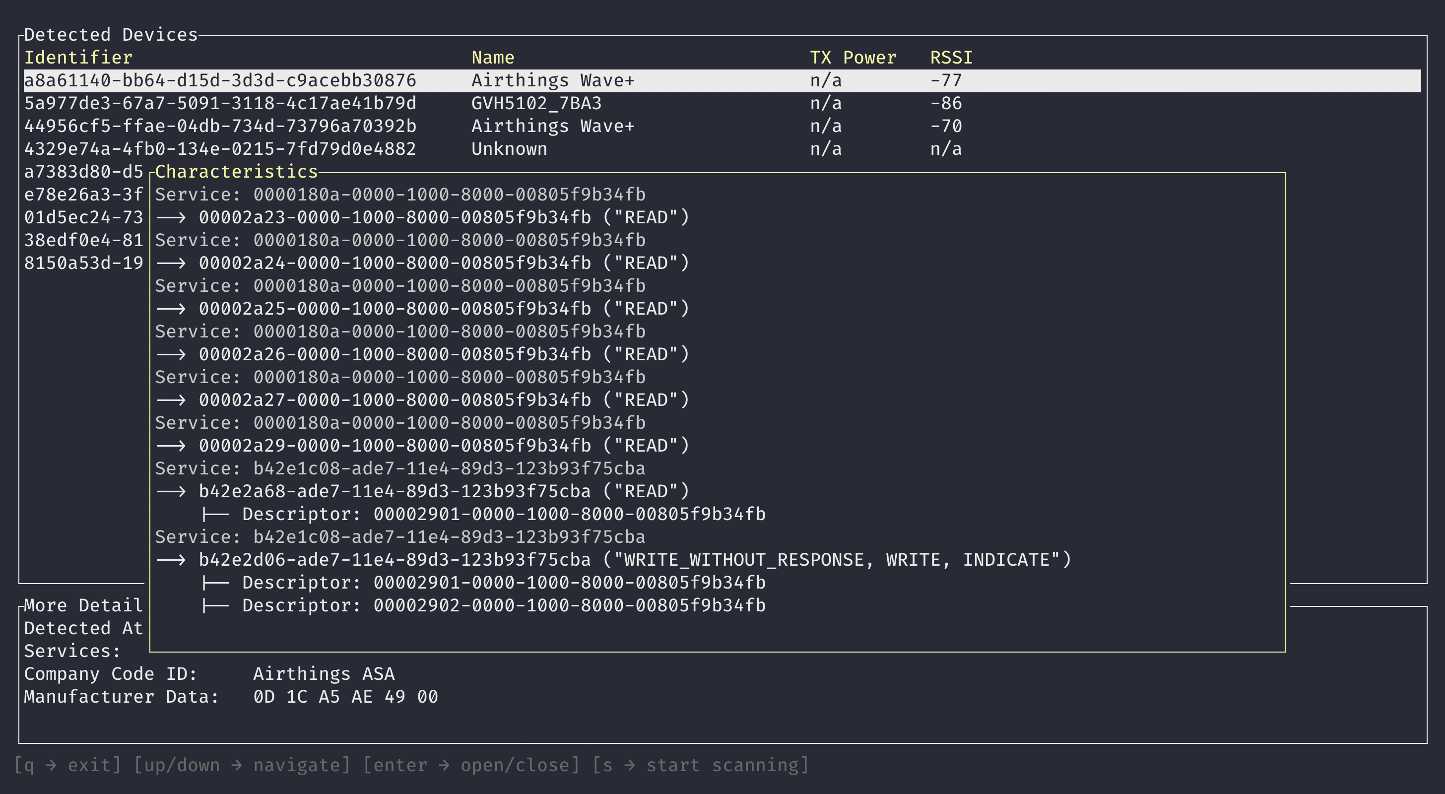This screenshot has height=794, width=1445.
Task: Click branch icon of first 00002901 descriptor
Action: coord(215,515)
